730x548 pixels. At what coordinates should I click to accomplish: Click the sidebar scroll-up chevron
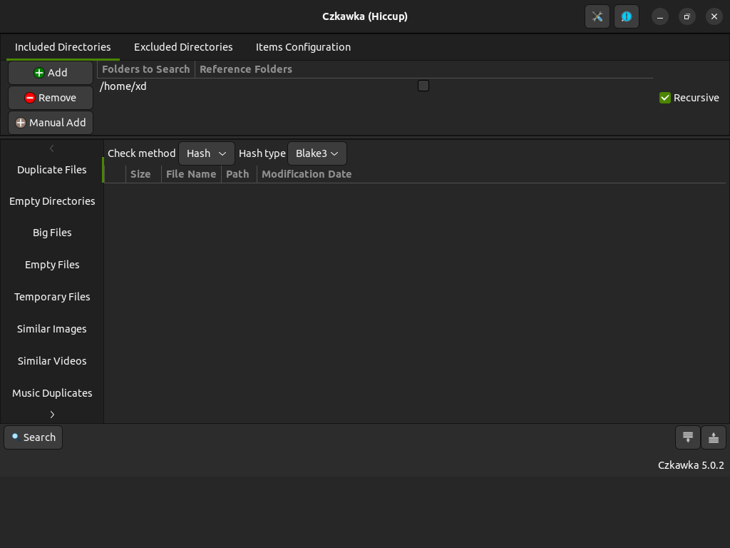coord(51,148)
